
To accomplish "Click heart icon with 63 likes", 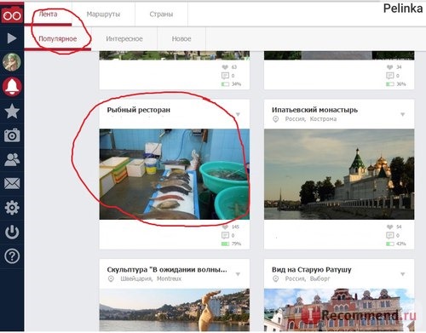I will point(225,67).
